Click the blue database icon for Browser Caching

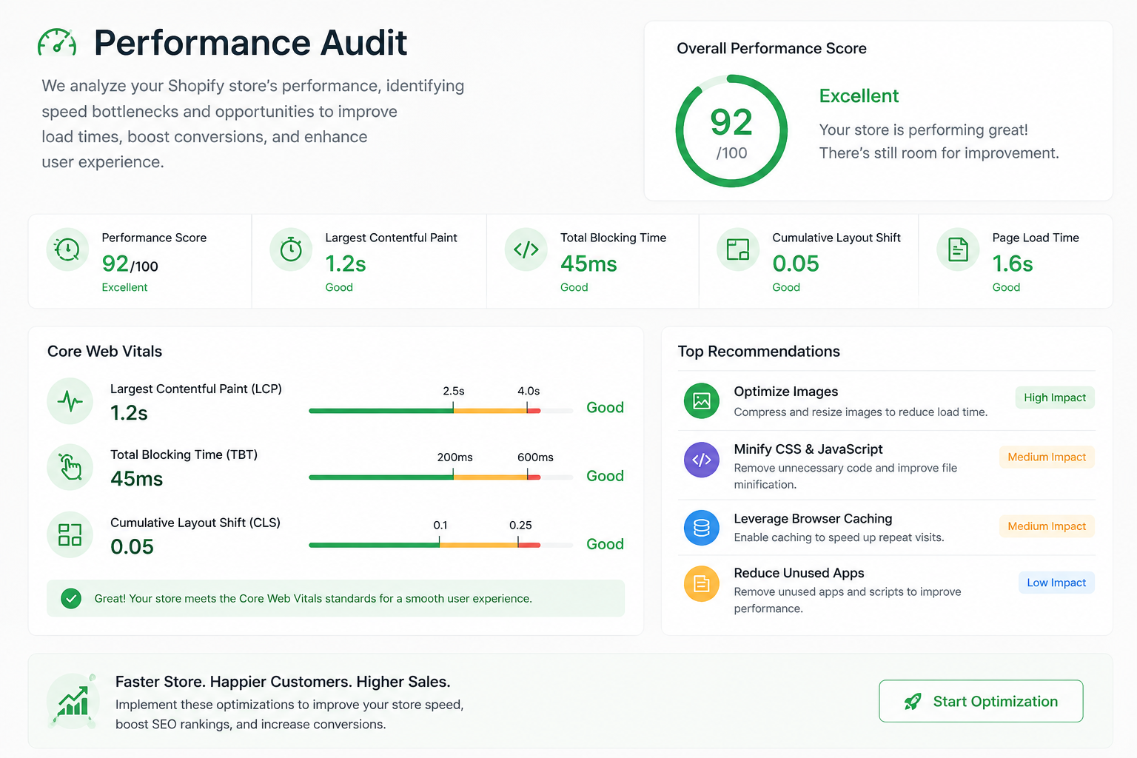[702, 528]
